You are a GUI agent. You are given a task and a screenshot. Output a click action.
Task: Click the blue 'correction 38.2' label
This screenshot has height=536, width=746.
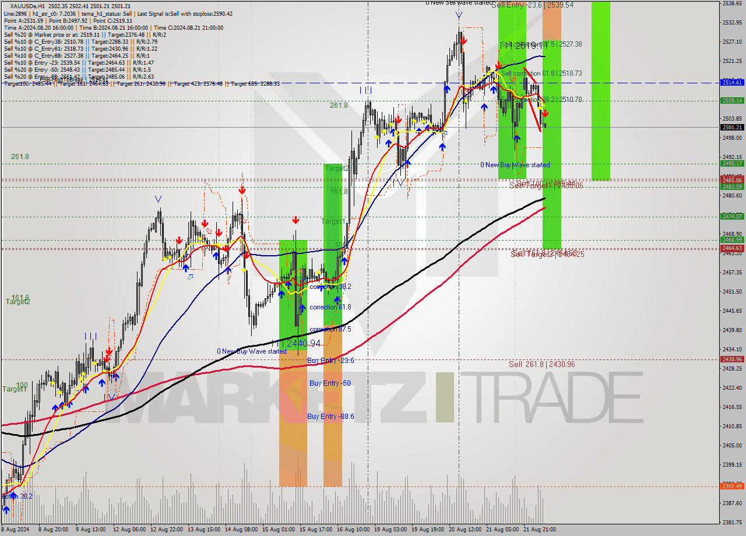tap(330, 287)
